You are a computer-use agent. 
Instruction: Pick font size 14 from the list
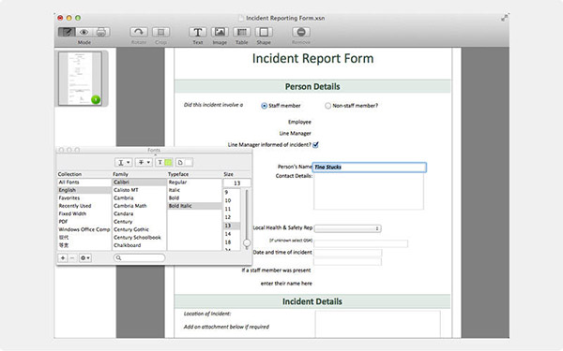coord(232,234)
